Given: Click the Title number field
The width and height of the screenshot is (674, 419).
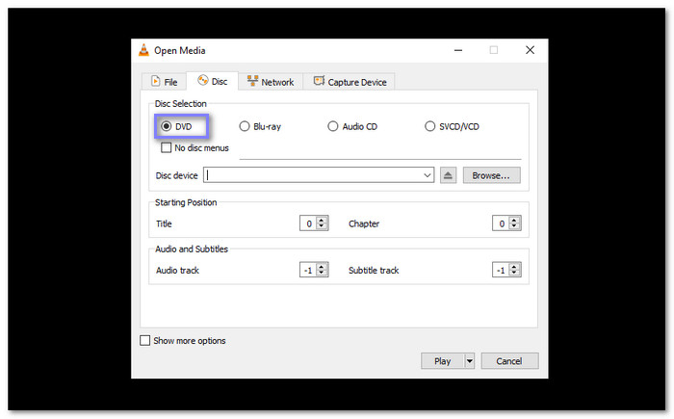Looking at the screenshot, I should [308, 223].
